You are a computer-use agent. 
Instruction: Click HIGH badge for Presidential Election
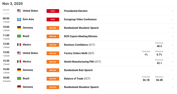(x=53, y=11)
